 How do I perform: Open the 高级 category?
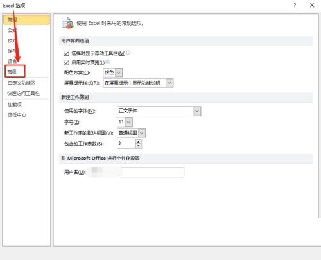tap(12, 71)
